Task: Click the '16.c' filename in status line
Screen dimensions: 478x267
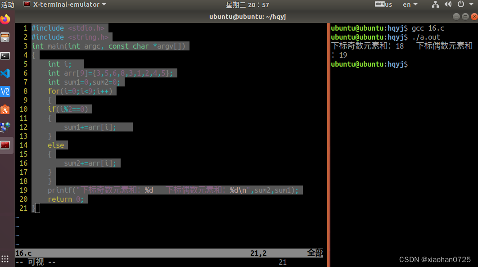Action: tap(24, 253)
